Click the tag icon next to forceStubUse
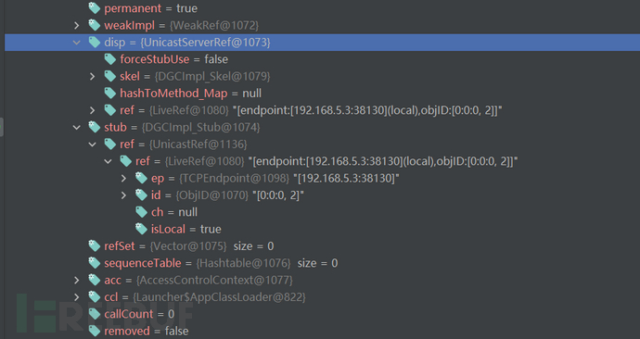Image resolution: width=640 pixels, height=339 pixels. point(109,59)
